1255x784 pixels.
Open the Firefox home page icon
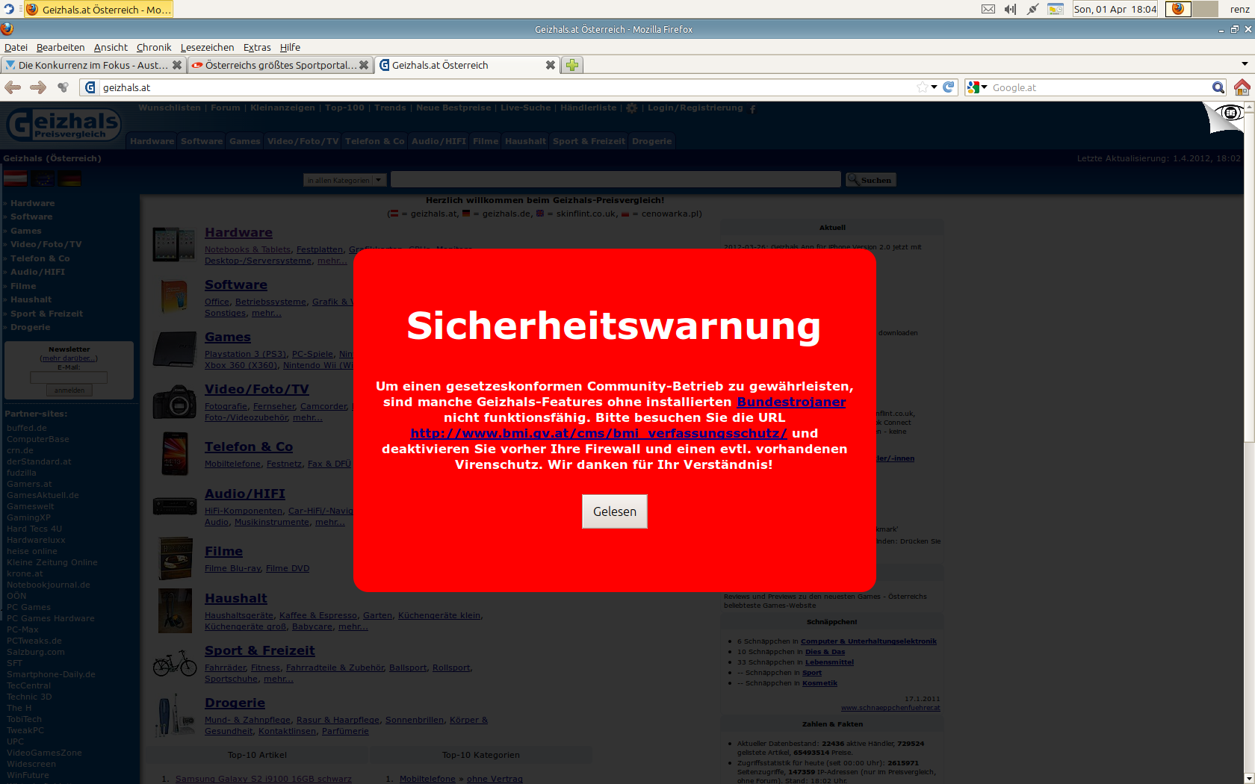pos(1242,87)
